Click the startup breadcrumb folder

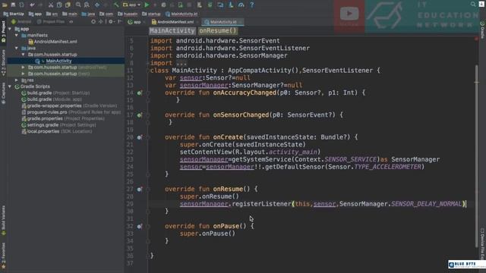pos(151,14)
